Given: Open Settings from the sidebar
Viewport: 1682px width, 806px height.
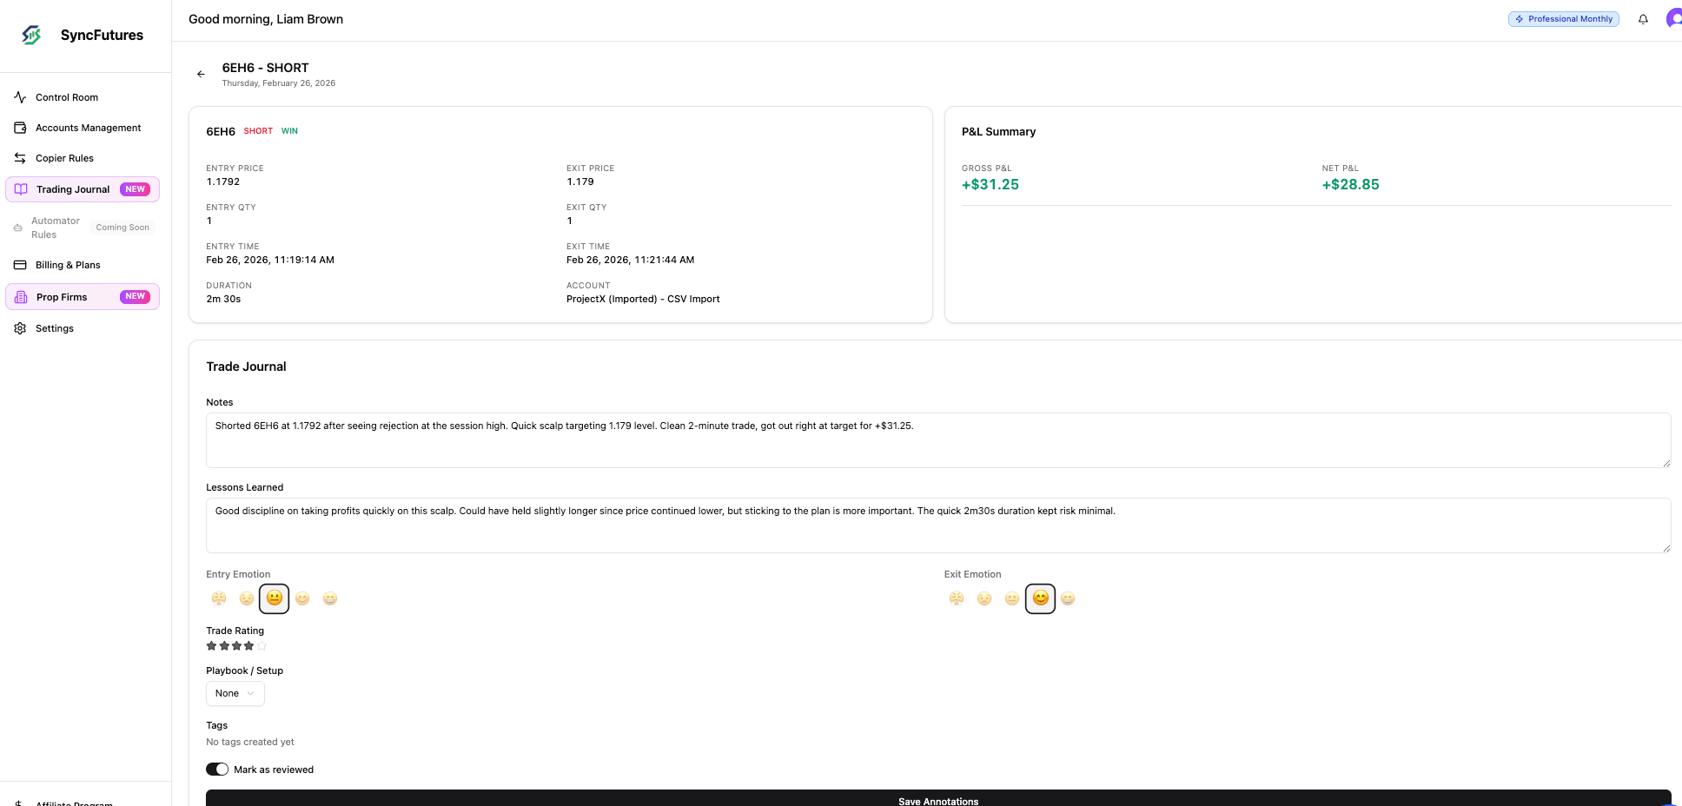Looking at the screenshot, I should [x=55, y=328].
